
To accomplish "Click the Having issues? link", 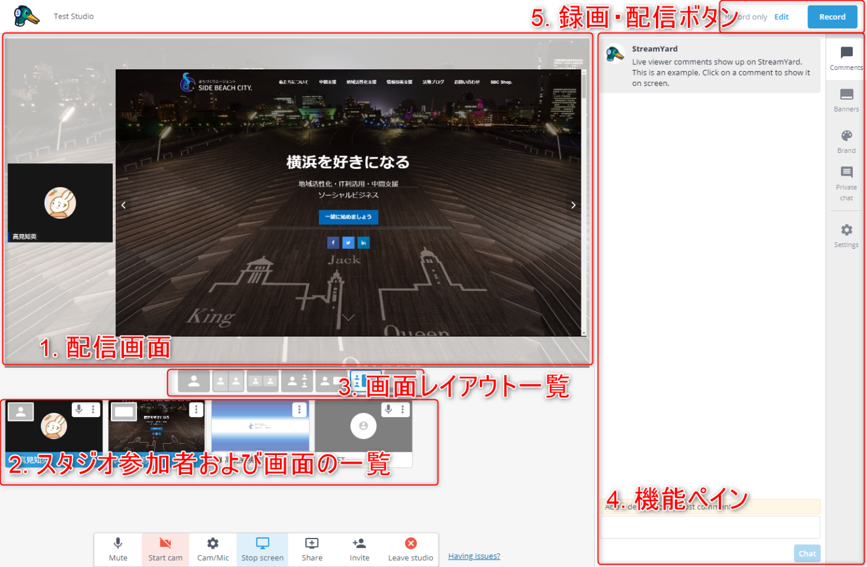I will coord(474,556).
